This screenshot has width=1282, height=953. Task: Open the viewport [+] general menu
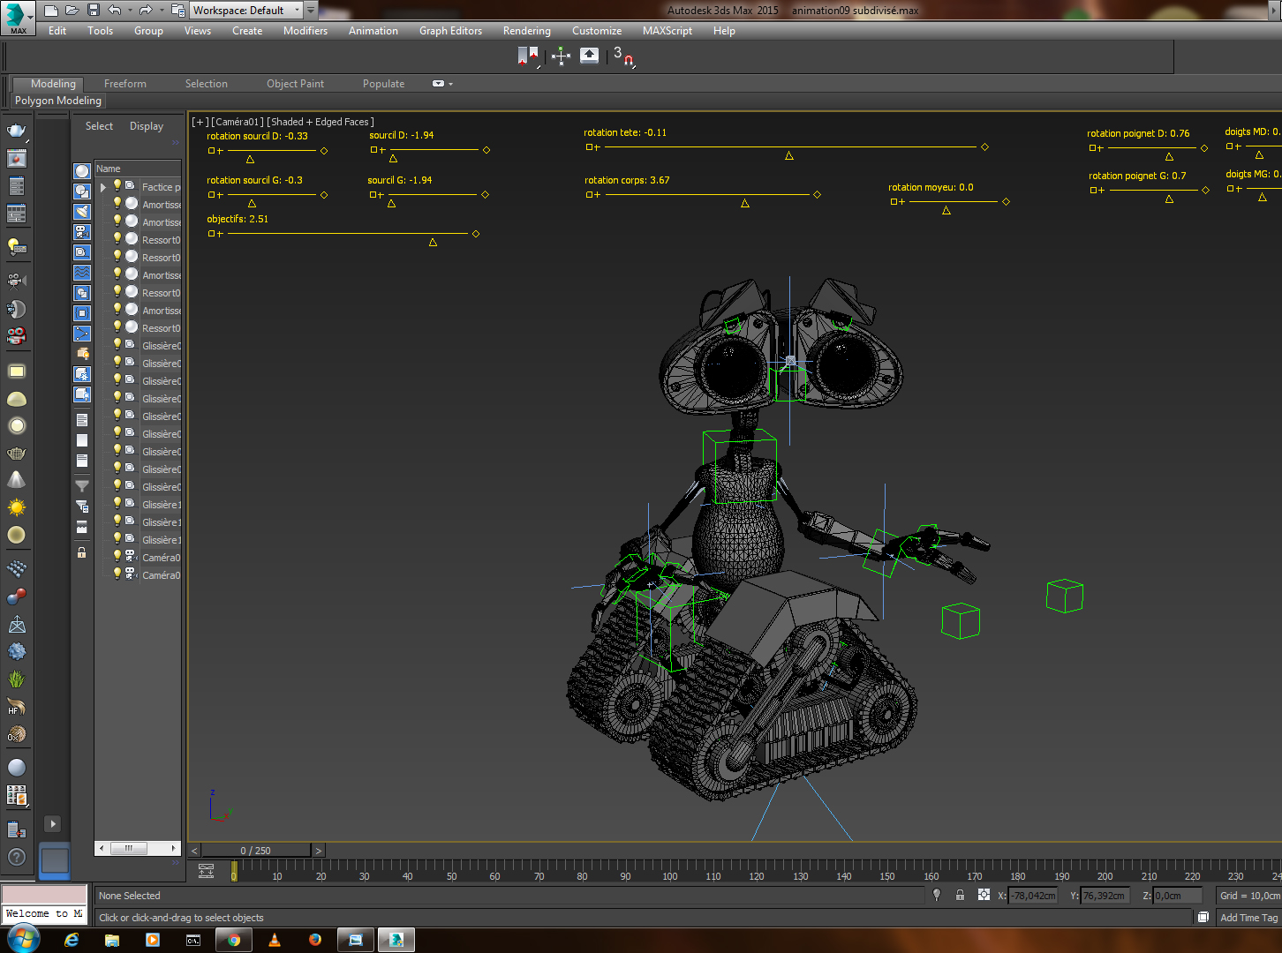(x=200, y=122)
